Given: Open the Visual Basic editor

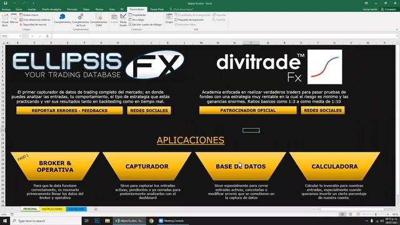Looking at the screenshot, I should pyautogui.click(x=5, y=20).
